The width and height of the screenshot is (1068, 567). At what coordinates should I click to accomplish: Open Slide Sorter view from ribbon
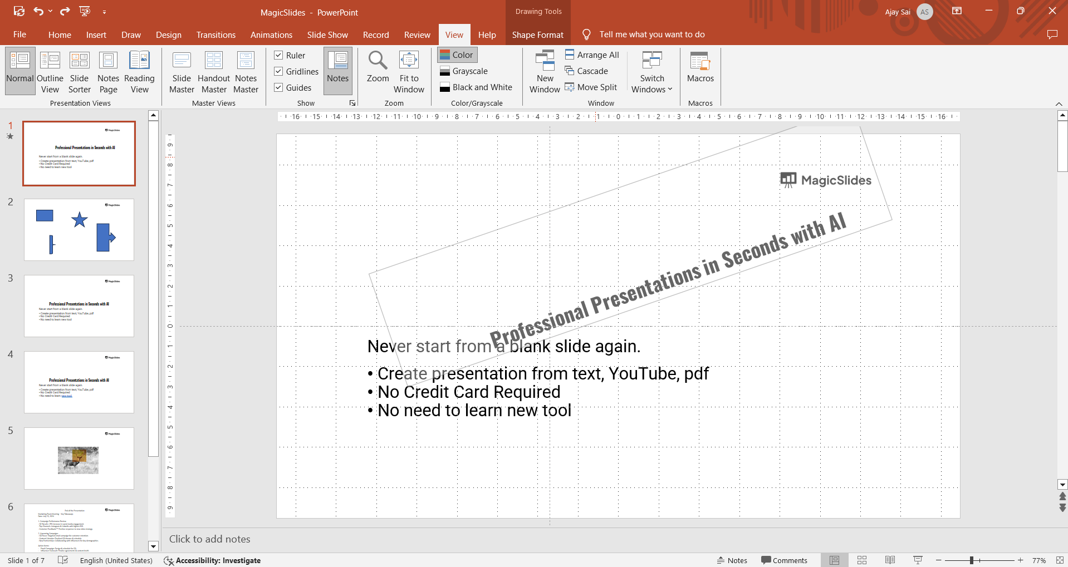pyautogui.click(x=79, y=72)
